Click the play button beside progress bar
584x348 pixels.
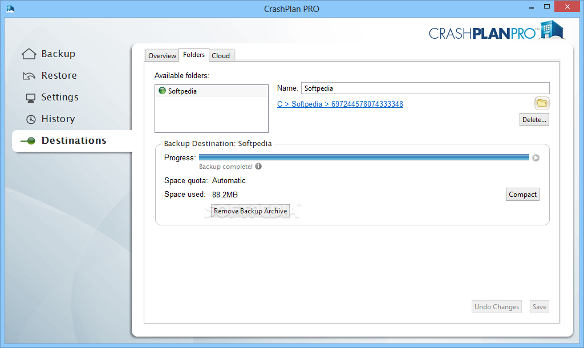536,157
